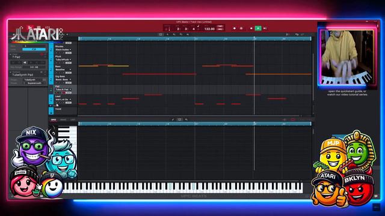
Task: Toggle the AUTO button on the Lead track
Action: pos(68,103)
